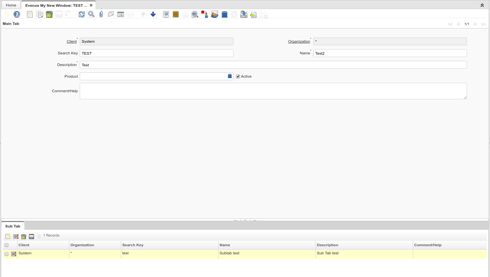Select the Sub Tab tab
The image size is (490, 277).
(x=13, y=226)
